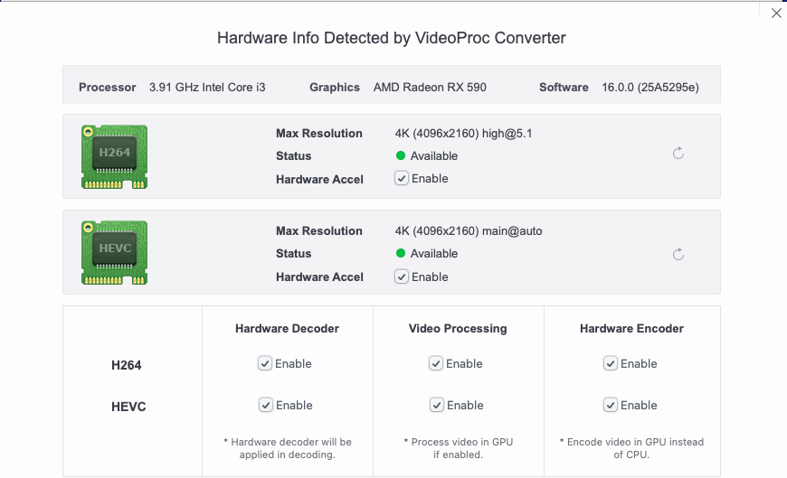
Task: Click the HEVC refresh detection icon
Action: tap(678, 254)
